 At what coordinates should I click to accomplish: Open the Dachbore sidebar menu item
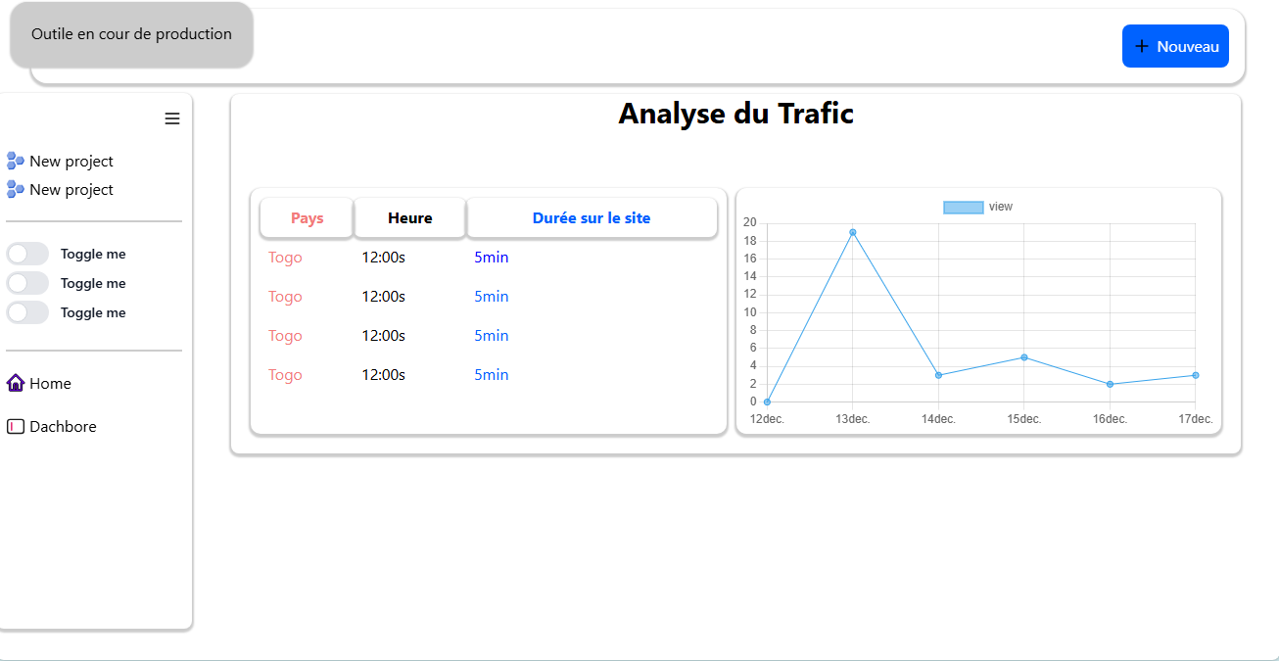[63, 427]
